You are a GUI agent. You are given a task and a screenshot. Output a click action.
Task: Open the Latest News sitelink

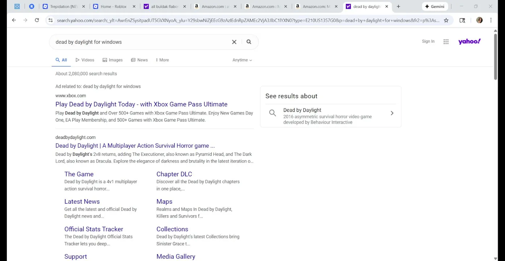[82, 202]
